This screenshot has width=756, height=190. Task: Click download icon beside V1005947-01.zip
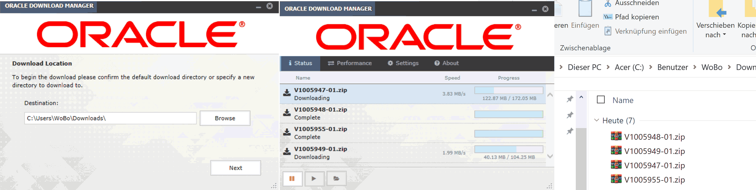(287, 93)
